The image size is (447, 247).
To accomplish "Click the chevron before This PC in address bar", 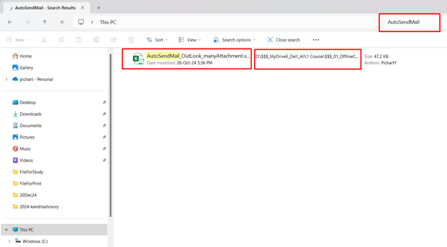I will [92, 22].
